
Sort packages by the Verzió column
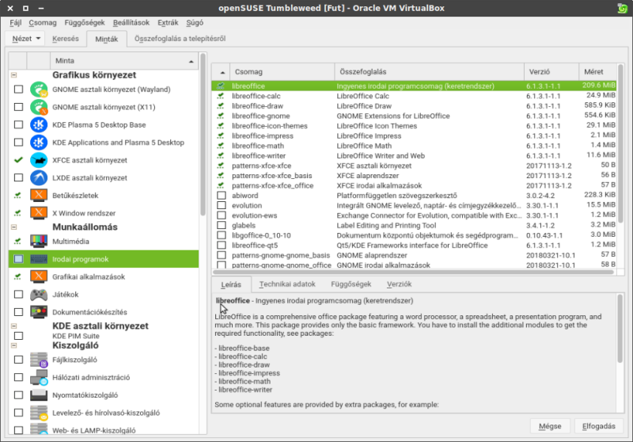552,72
